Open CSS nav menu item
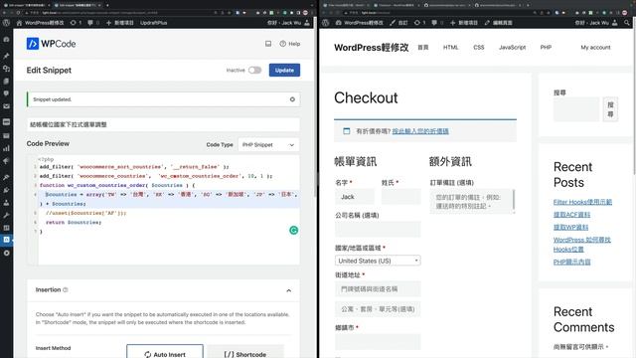Viewport: 636px width, 358px height. pos(479,48)
